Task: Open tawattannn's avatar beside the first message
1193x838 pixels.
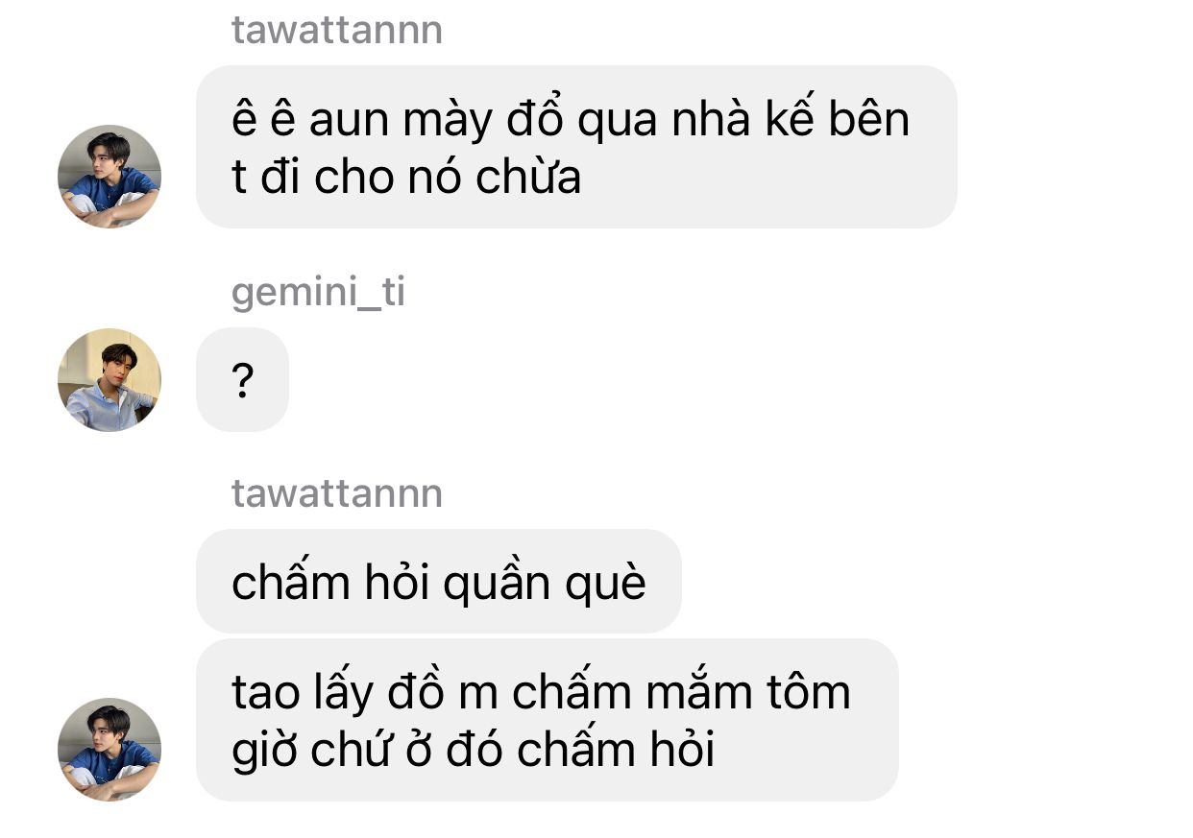Action: click(x=110, y=177)
